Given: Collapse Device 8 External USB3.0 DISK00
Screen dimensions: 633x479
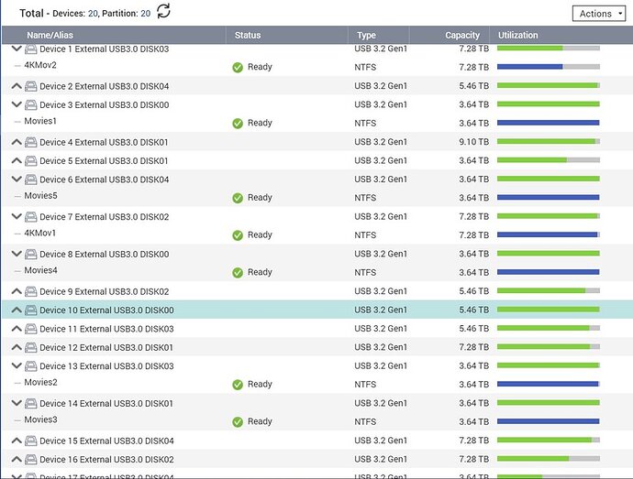Looking at the screenshot, I should 17,254.
